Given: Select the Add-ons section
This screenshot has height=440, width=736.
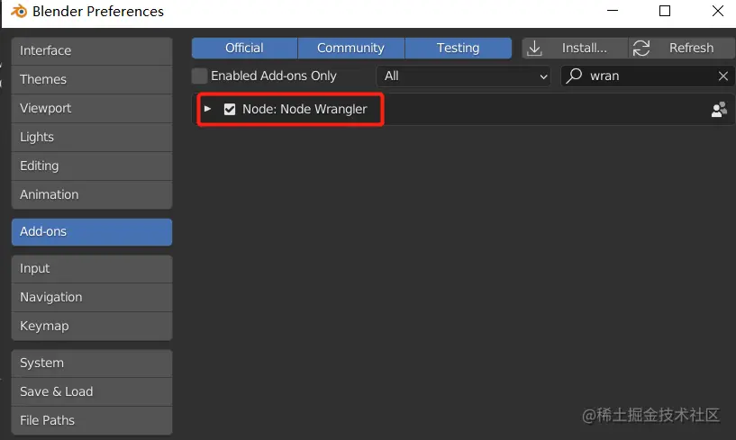Looking at the screenshot, I should coord(92,232).
